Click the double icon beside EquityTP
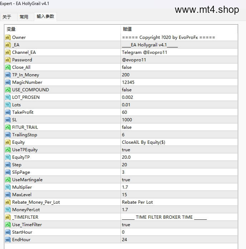Screen dimensions: 246x249 8,157
